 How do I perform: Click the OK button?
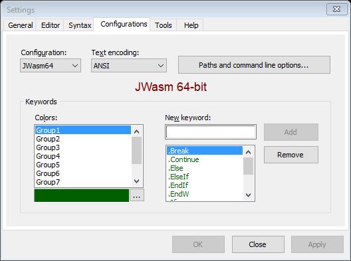pyautogui.click(x=198, y=244)
